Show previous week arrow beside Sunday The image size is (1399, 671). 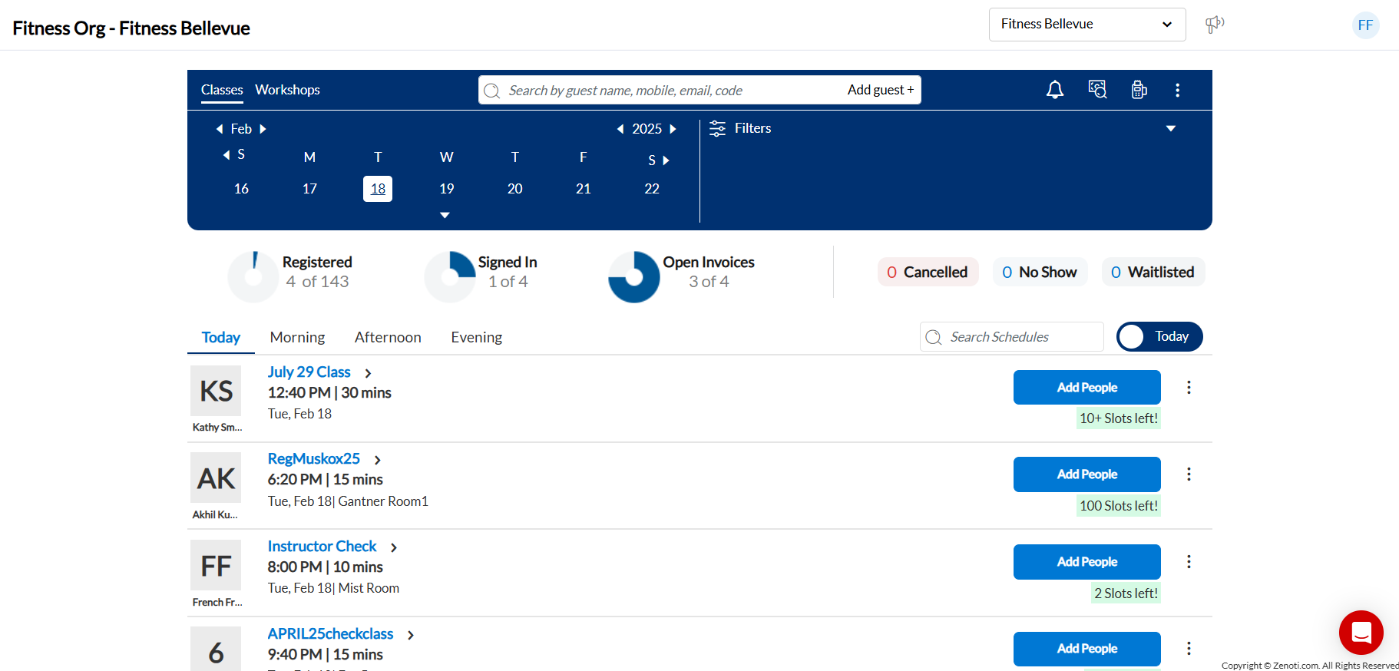click(227, 155)
